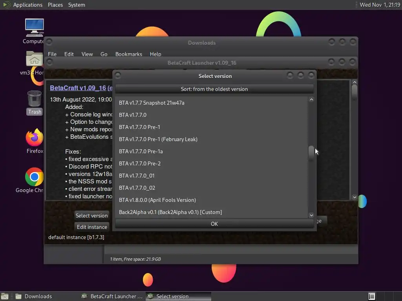The width and height of the screenshot is (402, 301).
Task: Click the show desktop icon in bottom panel
Action: pyautogui.click(x=5, y=296)
